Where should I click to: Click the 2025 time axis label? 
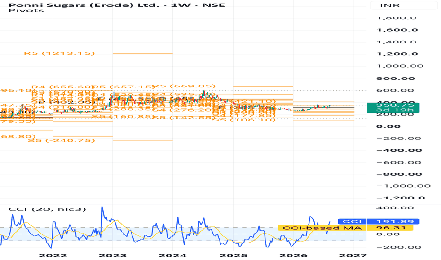pos(233,255)
